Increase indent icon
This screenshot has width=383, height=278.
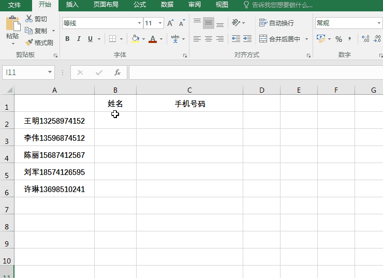coord(247,39)
